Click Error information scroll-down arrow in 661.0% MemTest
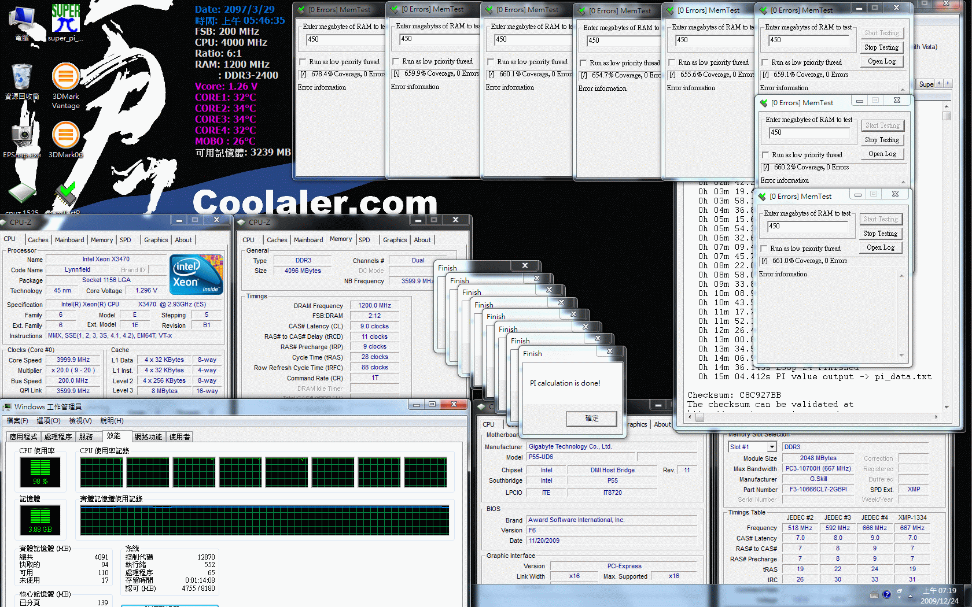The image size is (972, 607). 901,356
